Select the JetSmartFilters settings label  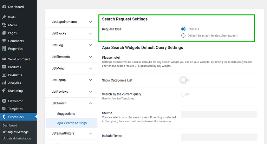point(63,133)
